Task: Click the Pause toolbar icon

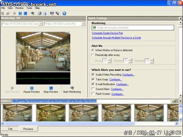Action: 20,14
